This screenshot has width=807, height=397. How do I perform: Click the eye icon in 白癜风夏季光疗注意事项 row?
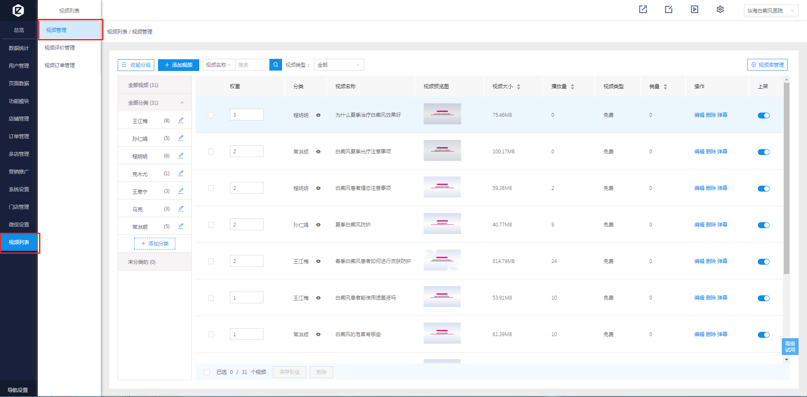318,152
